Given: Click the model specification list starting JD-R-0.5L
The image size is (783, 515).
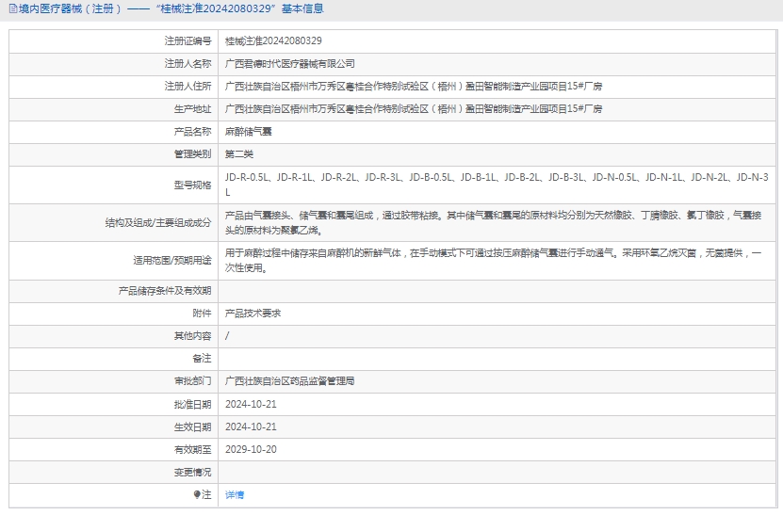Looking at the screenshot, I should 497,184.
